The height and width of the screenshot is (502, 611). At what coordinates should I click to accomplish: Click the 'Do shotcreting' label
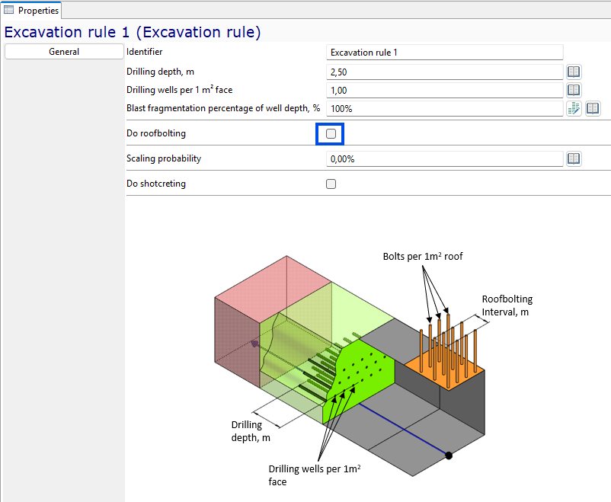tap(156, 184)
